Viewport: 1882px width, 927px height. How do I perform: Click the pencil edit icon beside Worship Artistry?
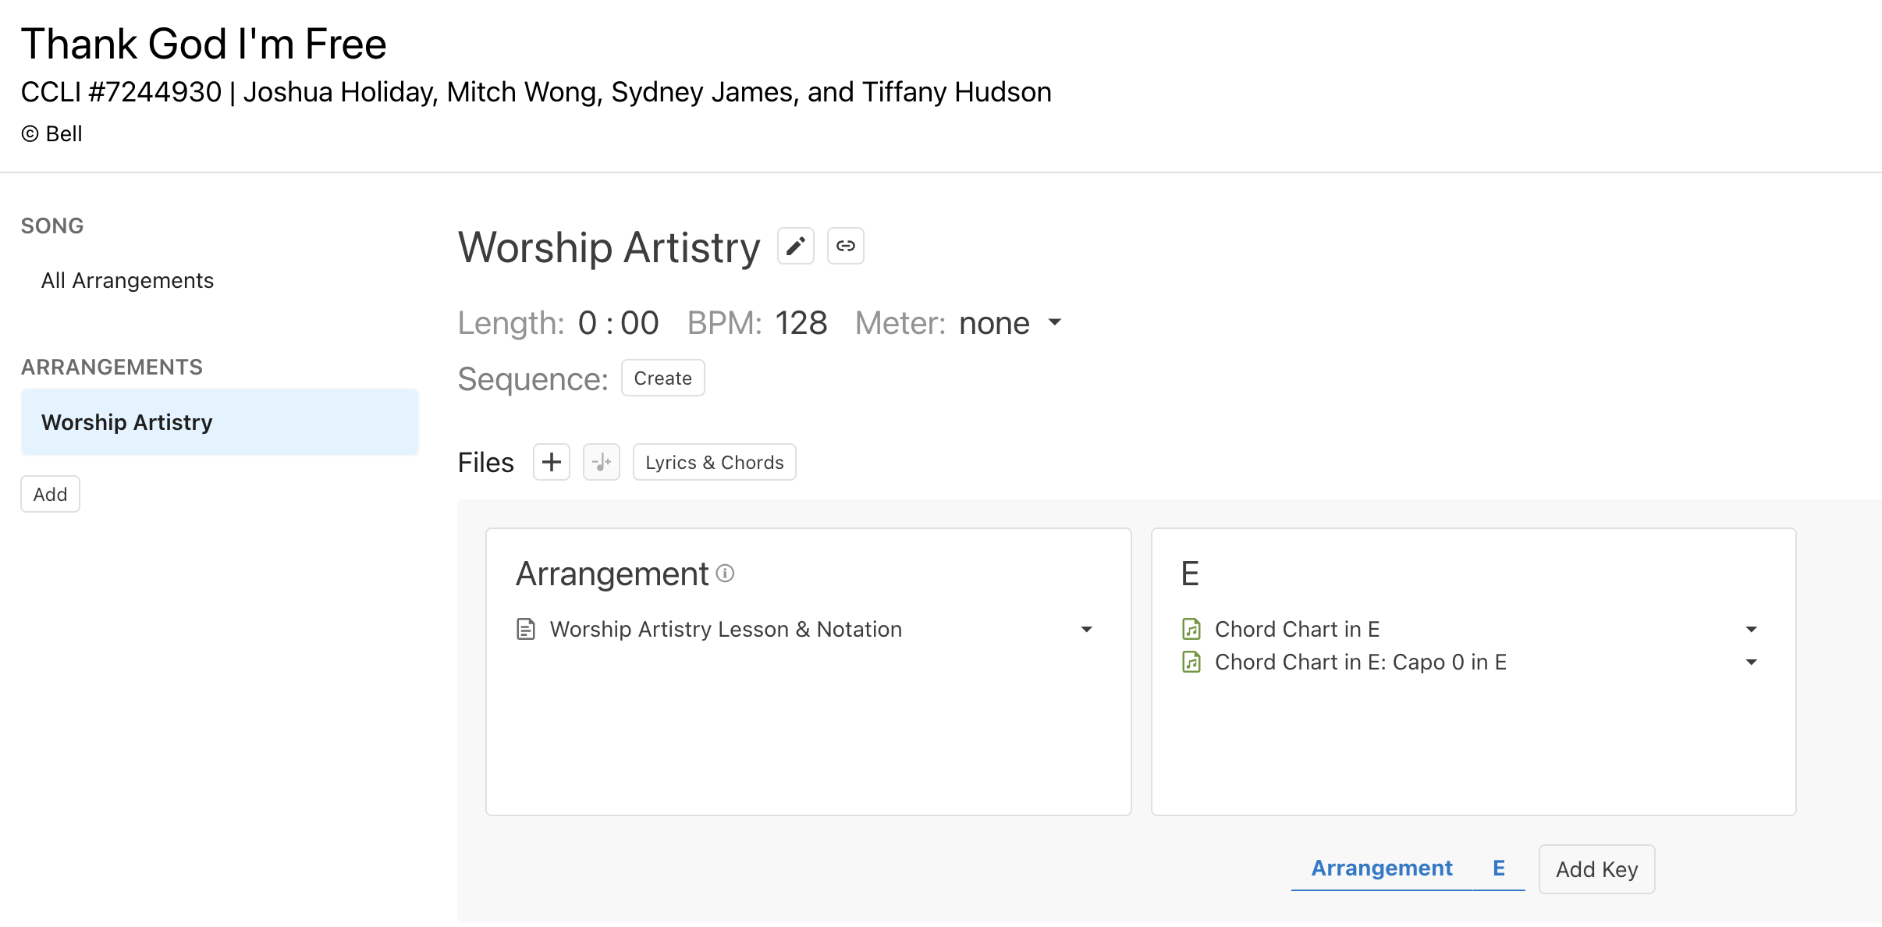point(795,247)
